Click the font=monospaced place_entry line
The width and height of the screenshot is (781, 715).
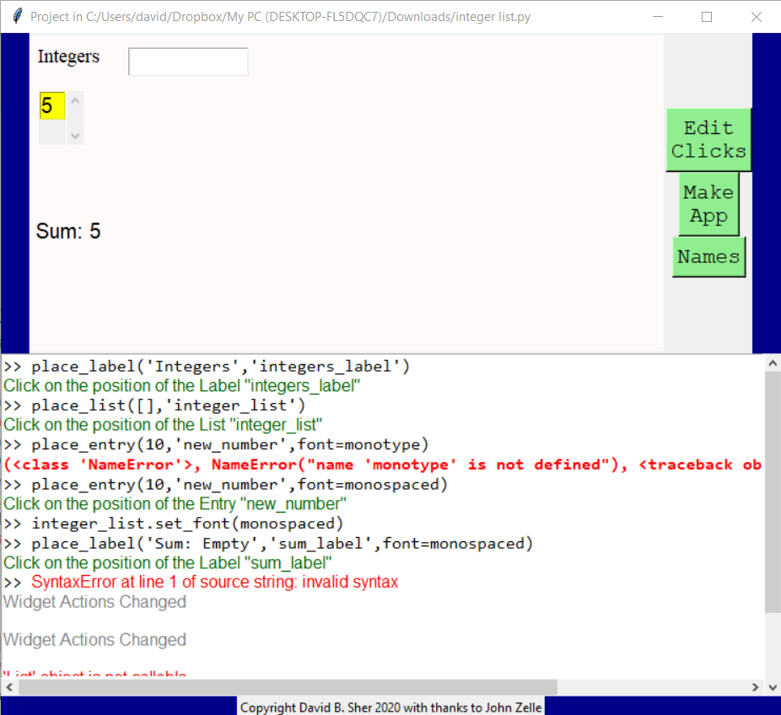tap(226, 485)
